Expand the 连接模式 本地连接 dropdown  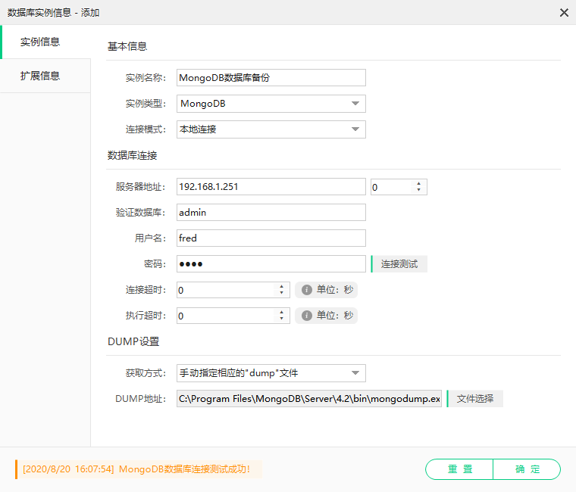pos(271,129)
